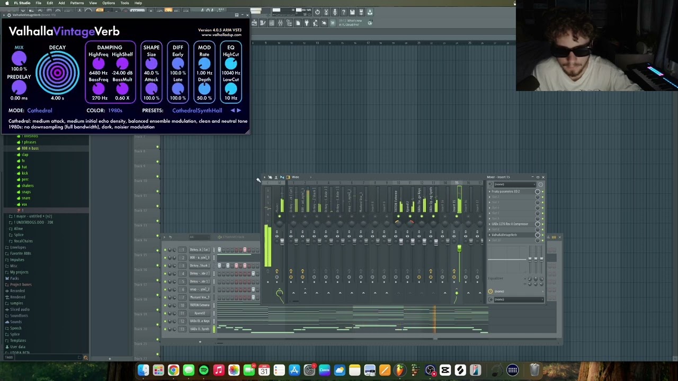Open the Add menu
This screenshot has height=381, width=678.
click(x=61, y=3)
